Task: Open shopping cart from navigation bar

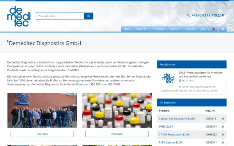Action: 223,29
